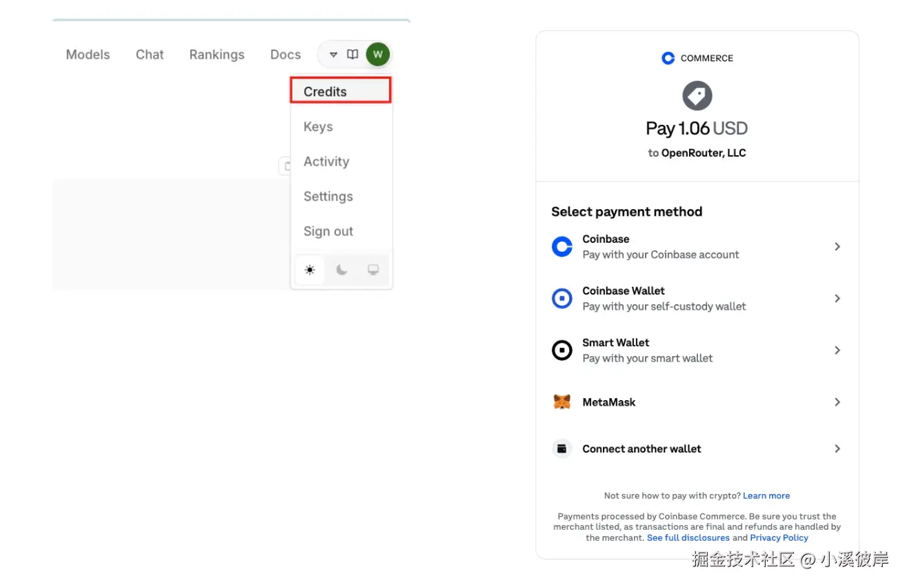This screenshot has height=585, width=905.
Task: Open the Credits menu entry
Action: click(341, 91)
